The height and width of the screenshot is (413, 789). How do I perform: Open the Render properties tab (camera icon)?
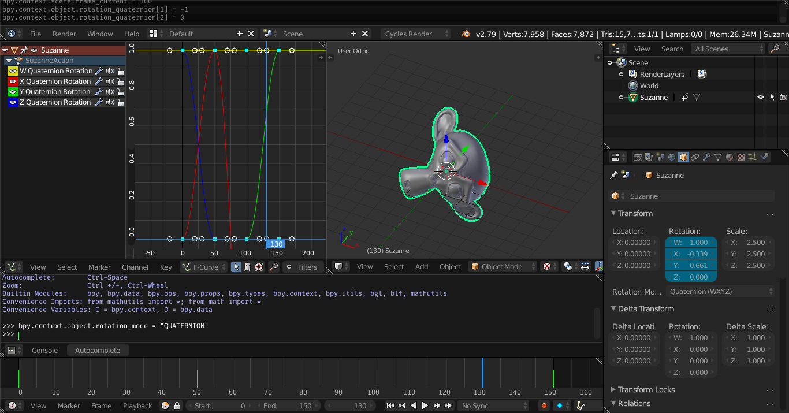click(x=637, y=157)
